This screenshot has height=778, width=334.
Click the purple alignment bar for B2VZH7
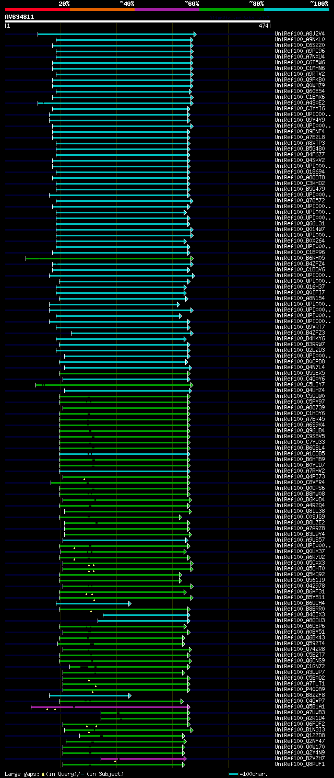coord(144,759)
